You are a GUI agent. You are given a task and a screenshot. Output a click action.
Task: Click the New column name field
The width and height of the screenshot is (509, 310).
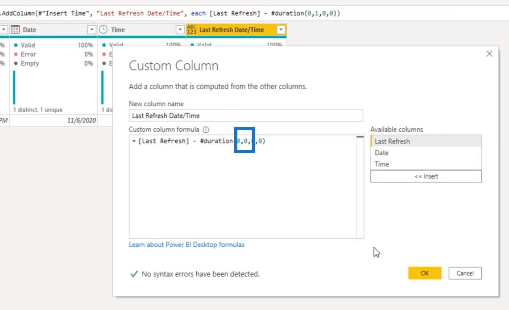tap(246, 115)
